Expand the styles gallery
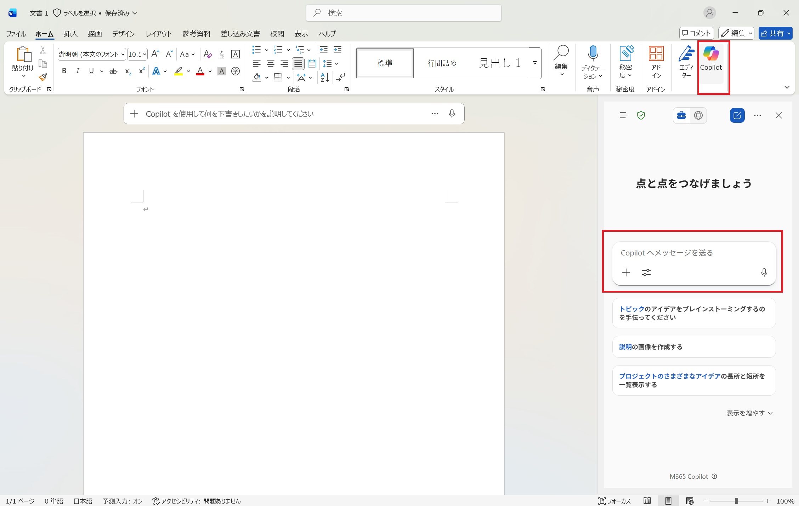The image size is (799, 506). (x=535, y=63)
